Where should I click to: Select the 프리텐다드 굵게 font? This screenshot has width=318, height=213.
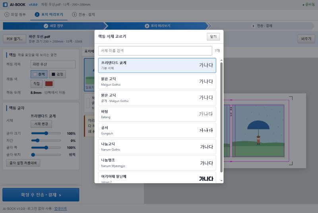click(157, 65)
